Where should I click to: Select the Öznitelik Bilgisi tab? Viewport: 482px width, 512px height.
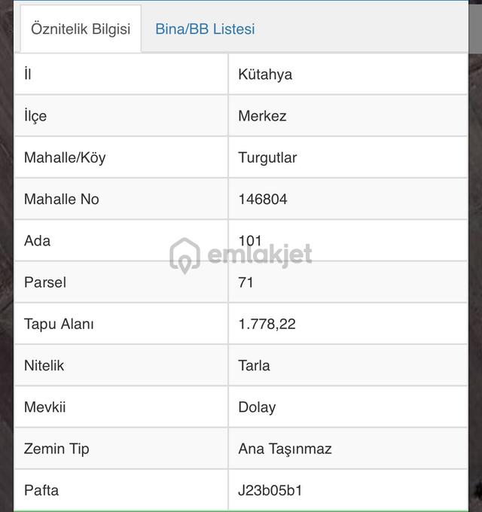81,29
